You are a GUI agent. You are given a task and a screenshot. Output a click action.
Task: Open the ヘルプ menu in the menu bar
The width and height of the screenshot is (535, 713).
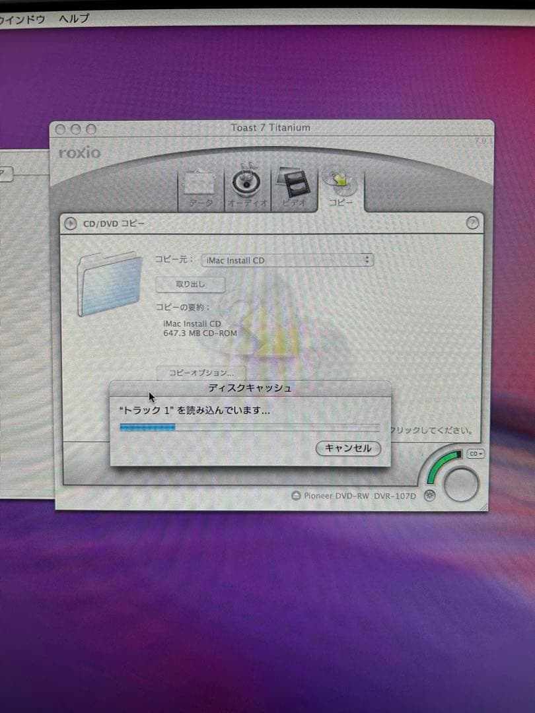(73, 19)
